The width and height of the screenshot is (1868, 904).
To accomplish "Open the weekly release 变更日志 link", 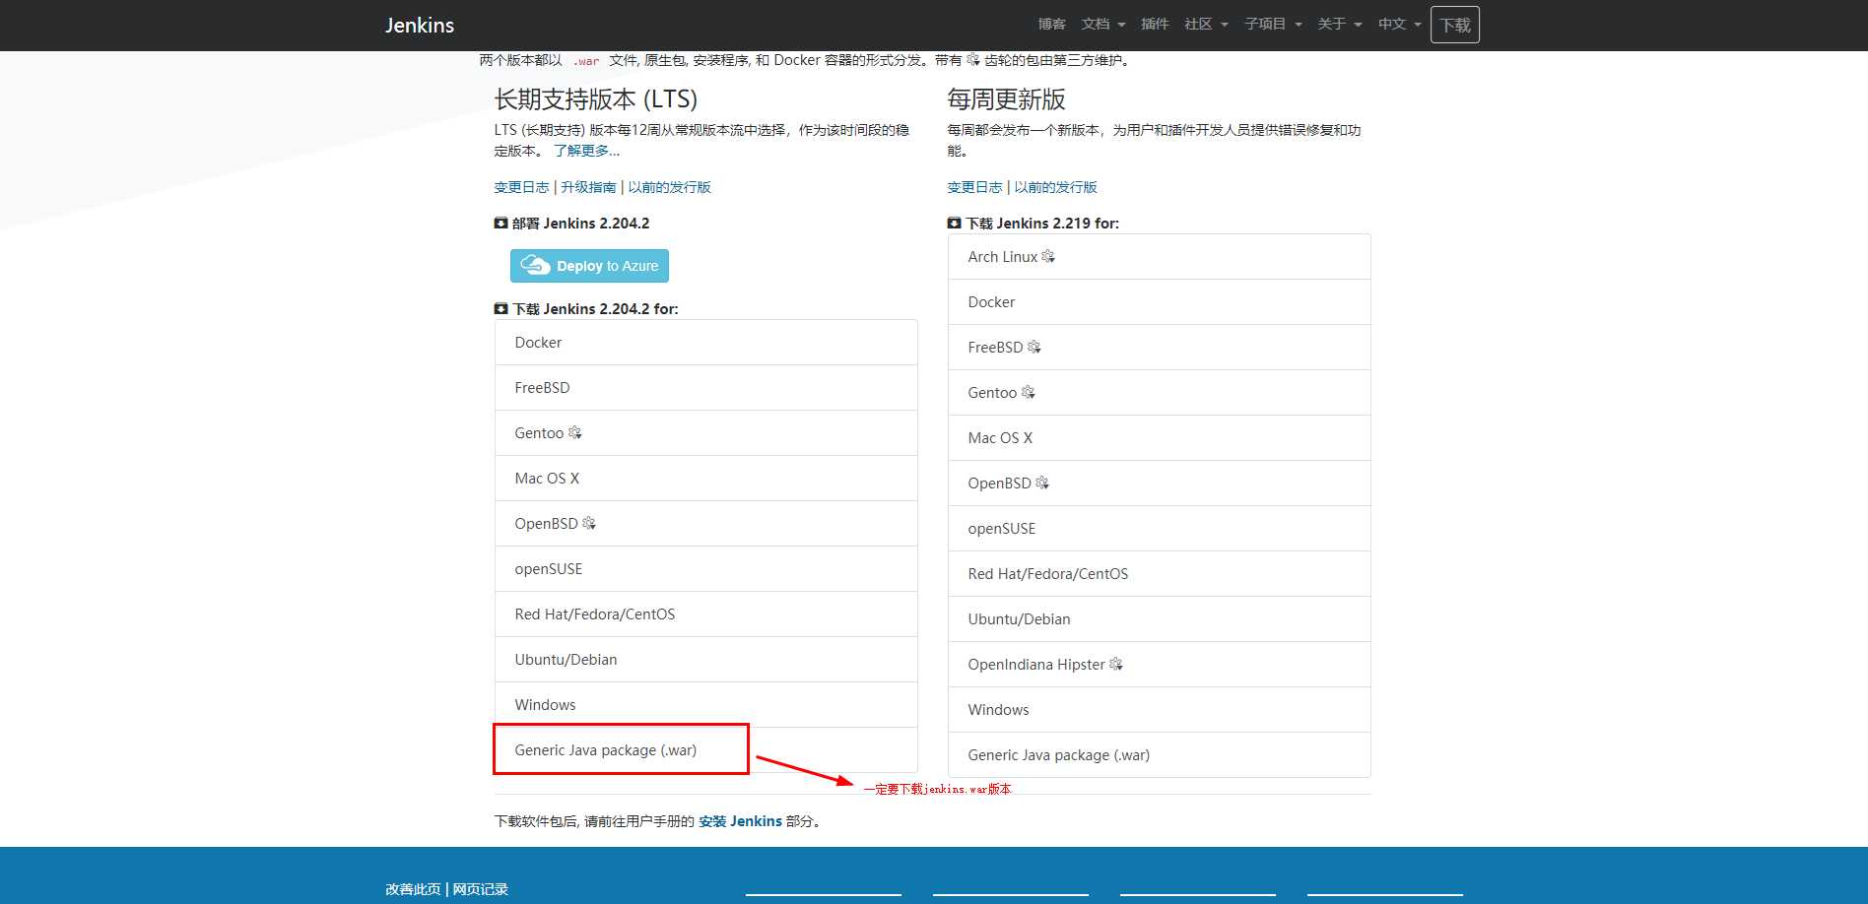I will 974,187.
